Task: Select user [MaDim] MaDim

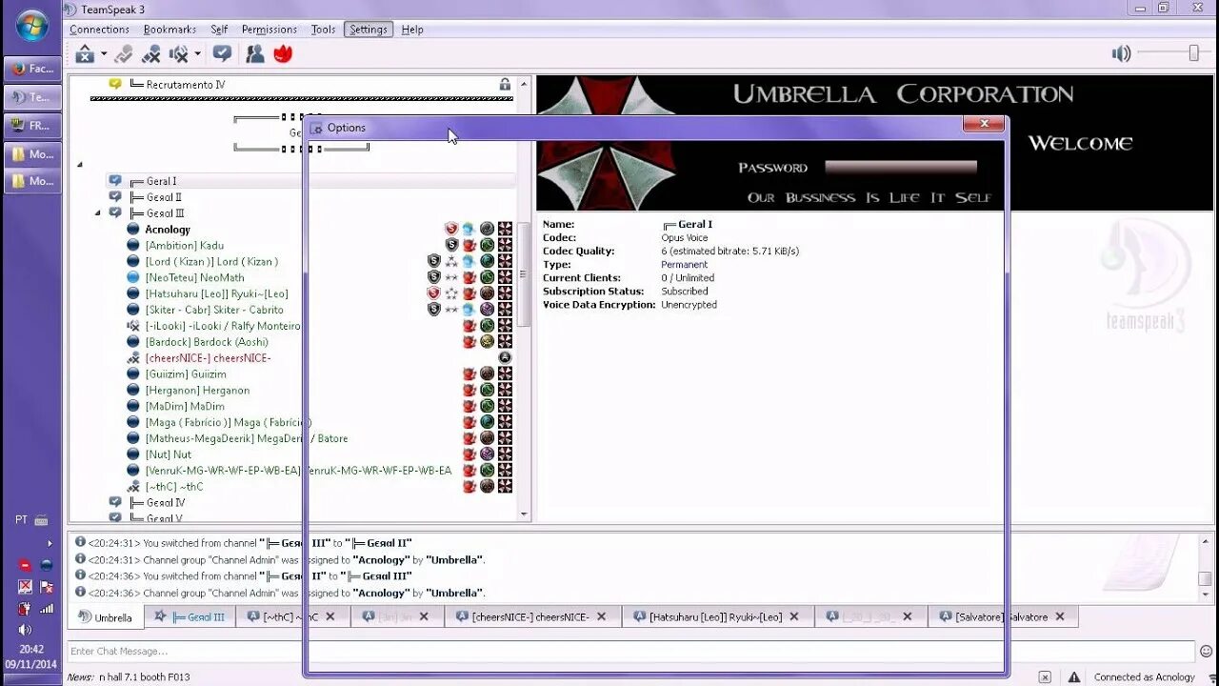Action: pyautogui.click(x=185, y=407)
